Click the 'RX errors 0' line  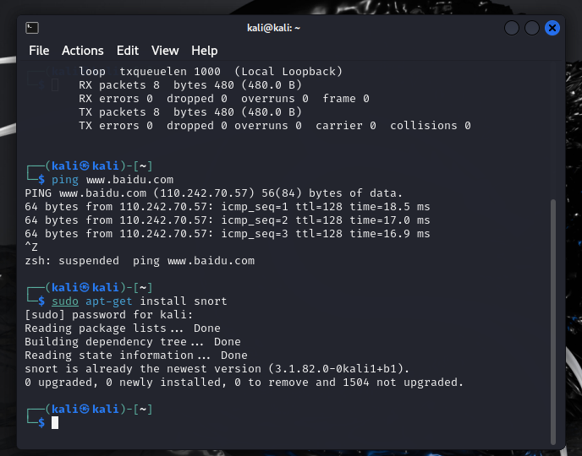tap(224, 99)
